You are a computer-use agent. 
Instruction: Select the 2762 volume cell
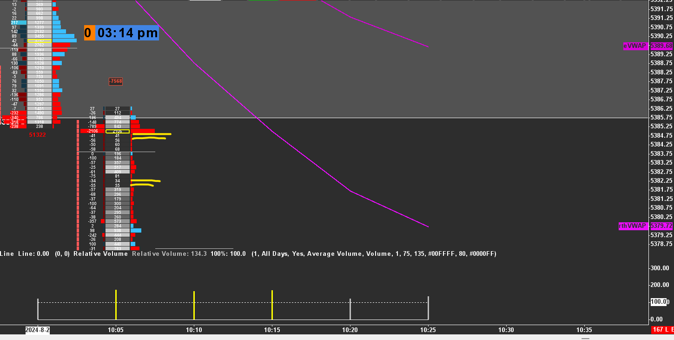tap(40, 45)
